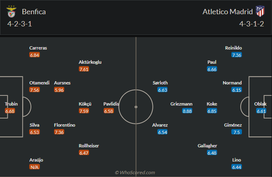Select Sørloth's 6.63 rating badge
Screen dimensions: 272x177
(163, 90)
